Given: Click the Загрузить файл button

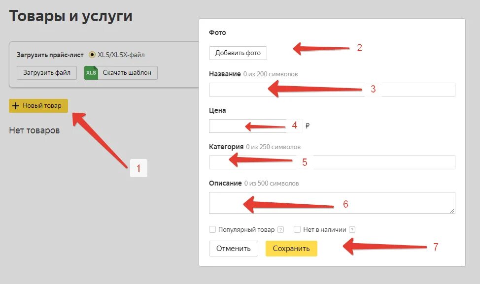Looking at the screenshot, I should 47,73.
